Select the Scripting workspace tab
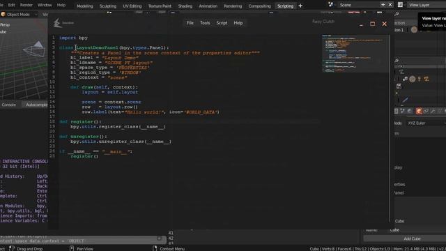Screen dimensions: 446x251 pos(285,6)
